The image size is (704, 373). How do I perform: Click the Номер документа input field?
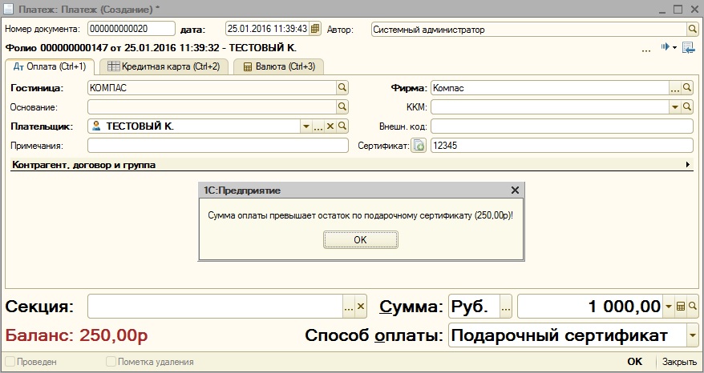tap(131, 29)
